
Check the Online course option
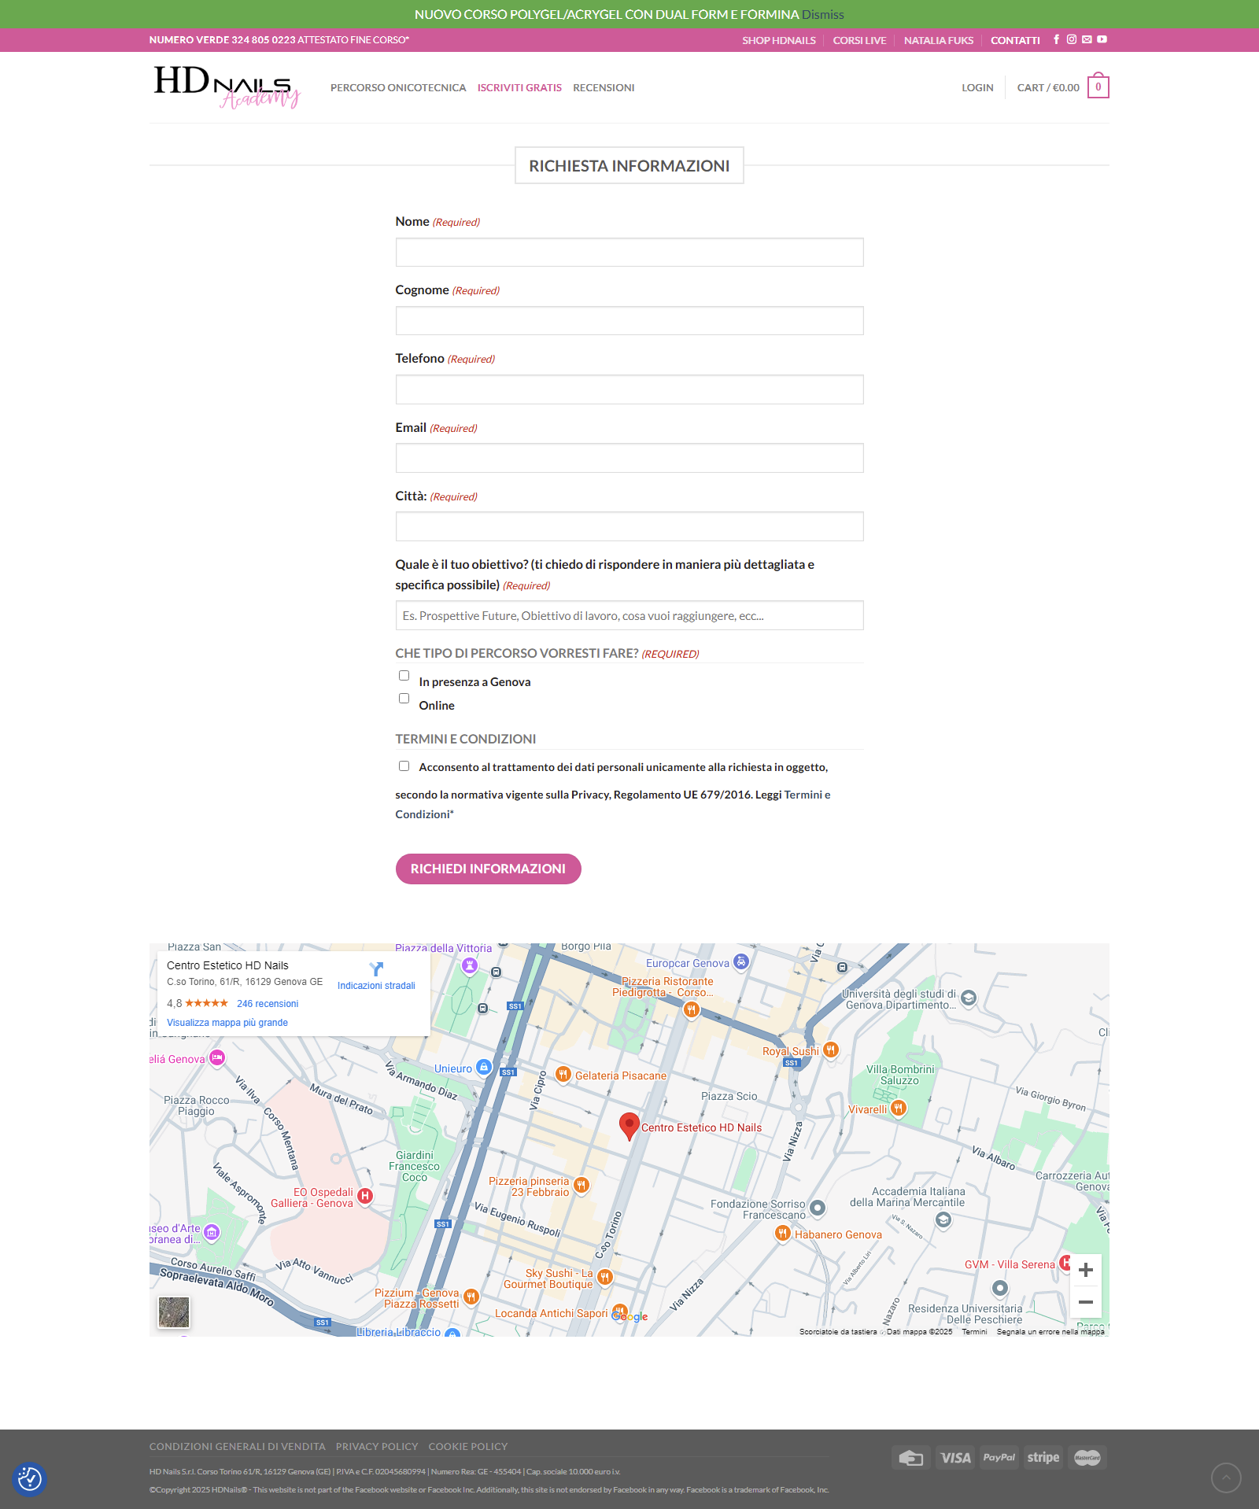coord(404,698)
